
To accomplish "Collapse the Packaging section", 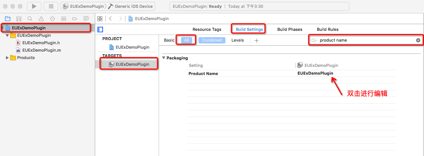I will 163,58.
